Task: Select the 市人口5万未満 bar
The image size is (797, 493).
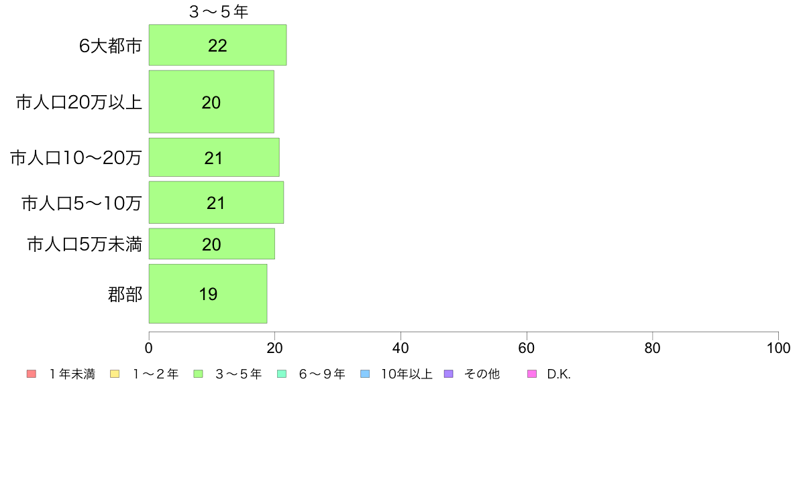Action: 212,244
